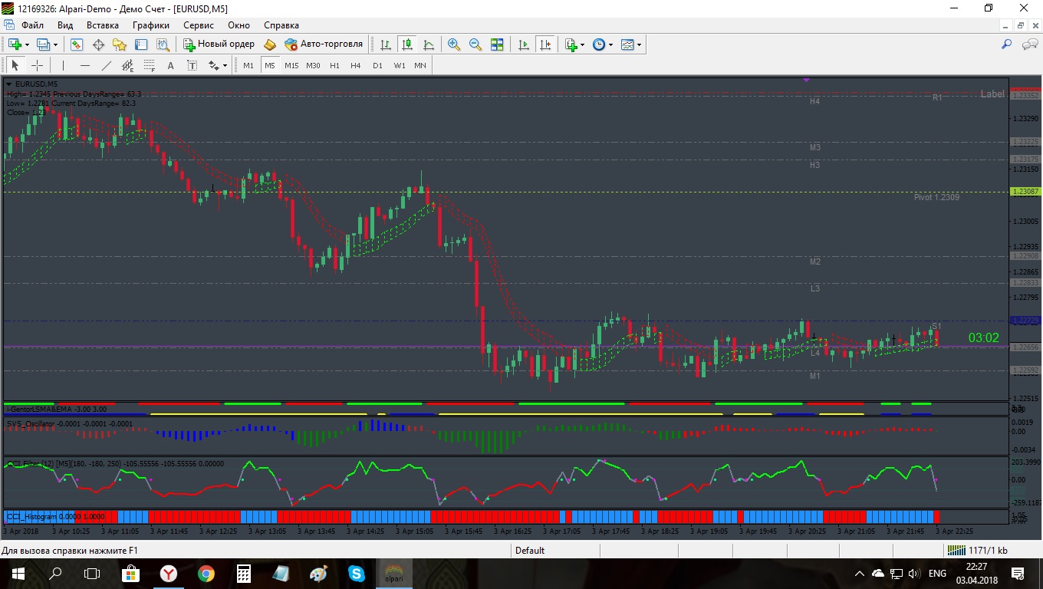Screen dimensions: 1043x589
Task: Zoom in on the chart
Action: click(x=454, y=44)
